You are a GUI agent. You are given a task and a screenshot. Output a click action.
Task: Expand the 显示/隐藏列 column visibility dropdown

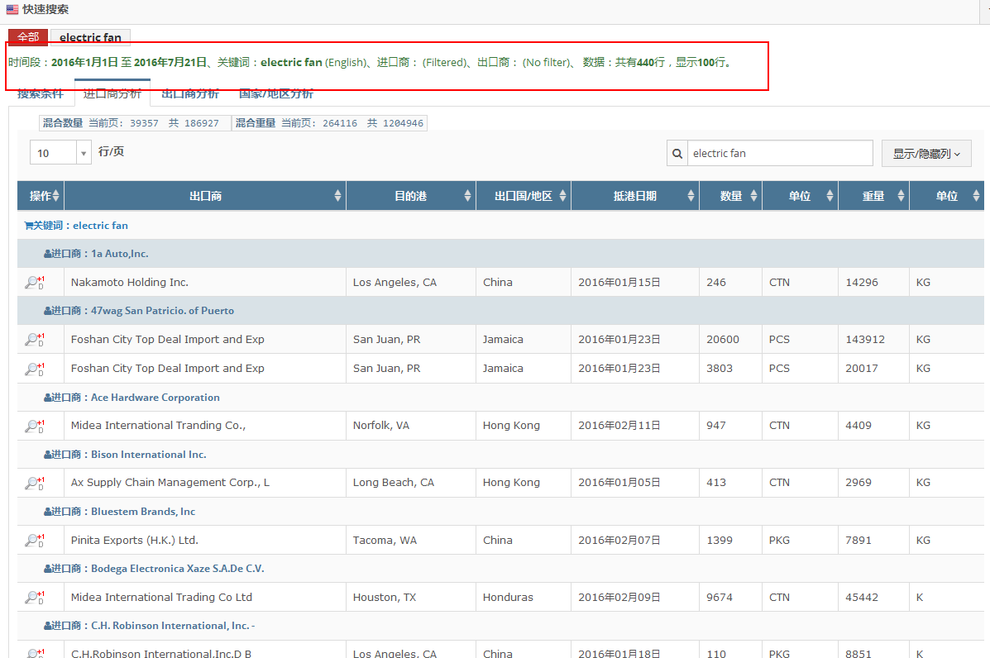coord(925,153)
